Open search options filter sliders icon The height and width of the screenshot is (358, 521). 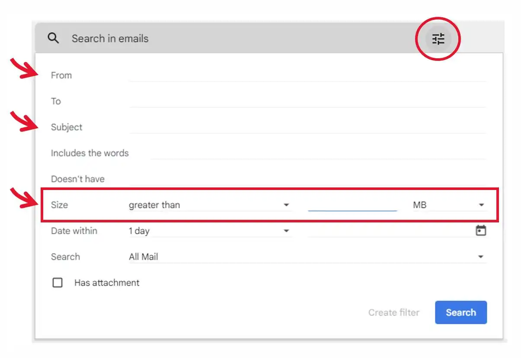pyautogui.click(x=438, y=39)
